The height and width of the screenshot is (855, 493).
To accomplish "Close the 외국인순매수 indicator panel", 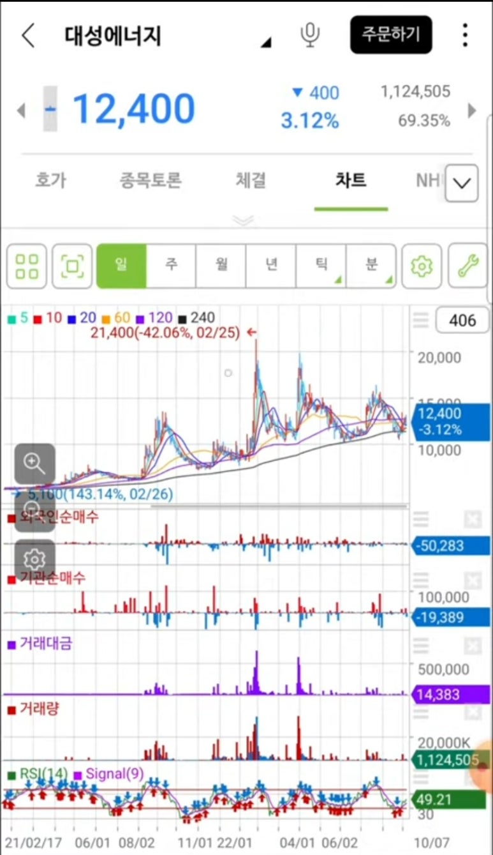I will pos(472,519).
